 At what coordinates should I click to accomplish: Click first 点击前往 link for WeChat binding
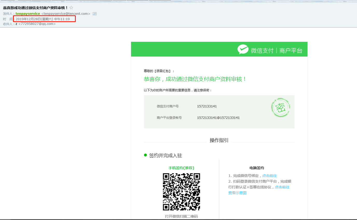coord(270,176)
